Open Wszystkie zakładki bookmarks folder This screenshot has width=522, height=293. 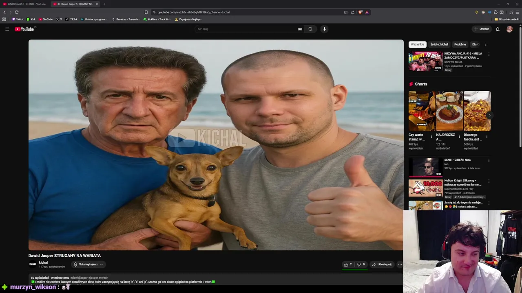coord(507,19)
